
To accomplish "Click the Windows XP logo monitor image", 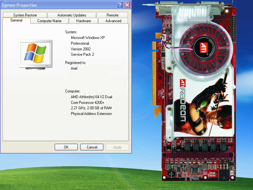I will tap(36, 55).
